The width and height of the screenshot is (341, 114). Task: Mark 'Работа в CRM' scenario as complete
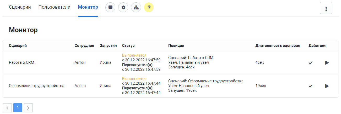point(311,63)
